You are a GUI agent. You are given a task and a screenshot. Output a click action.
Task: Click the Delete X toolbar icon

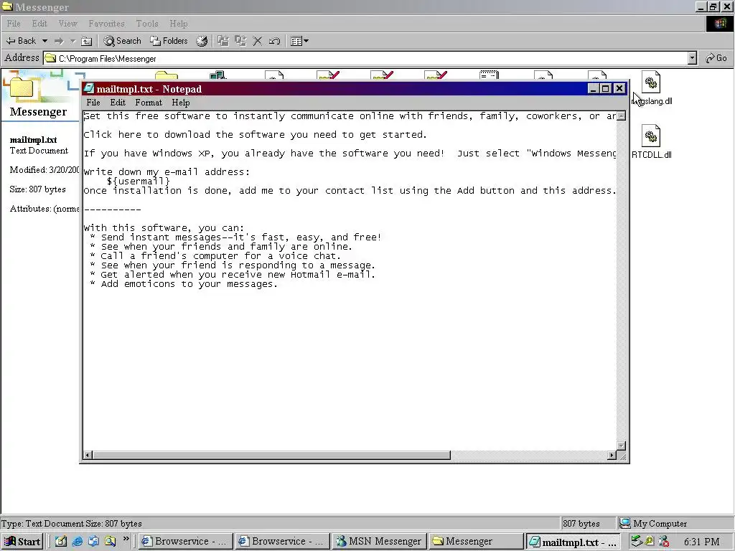[x=258, y=41]
